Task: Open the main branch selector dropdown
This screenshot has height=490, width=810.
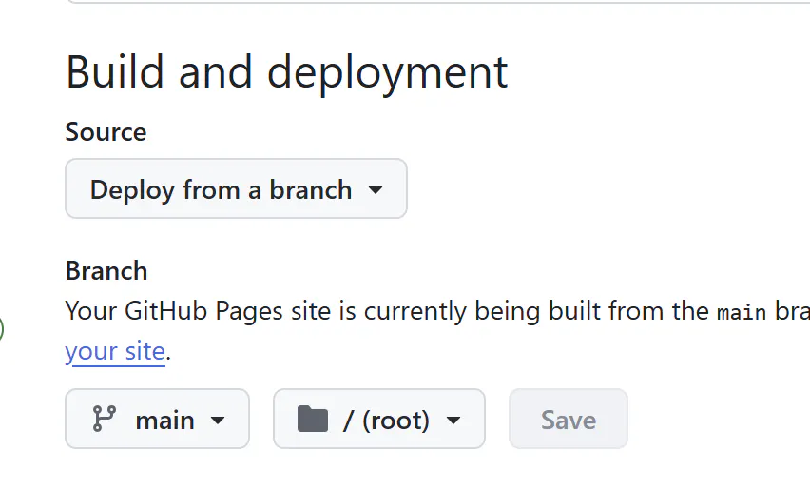Action: (157, 419)
